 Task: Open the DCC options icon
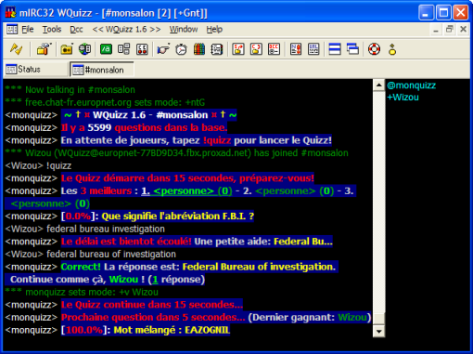(x=275, y=49)
